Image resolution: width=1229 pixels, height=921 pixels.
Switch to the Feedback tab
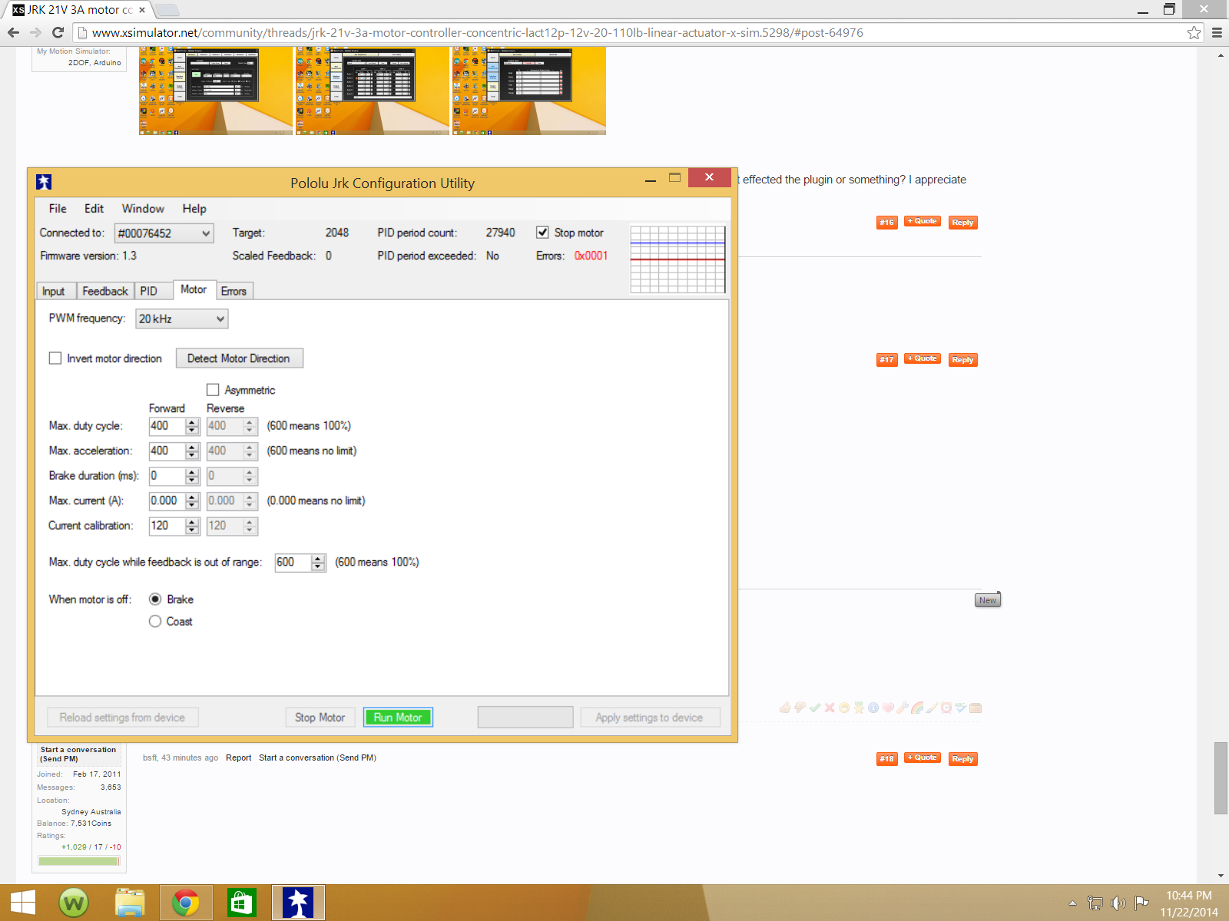pyautogui.click(x=105, y=291)
